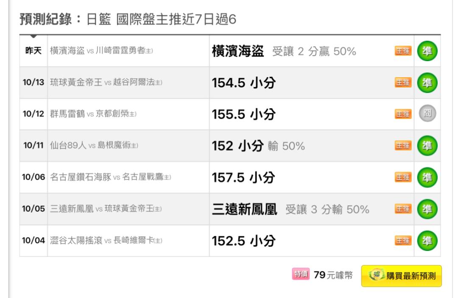This screenshot has height=298, width=458.
Task: Open 橫濱海盜 vs 川崎雷霆勇者 matchup
Action: pos(101,51)
